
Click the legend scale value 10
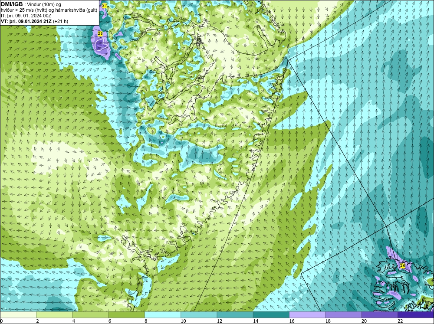point(183,321)
